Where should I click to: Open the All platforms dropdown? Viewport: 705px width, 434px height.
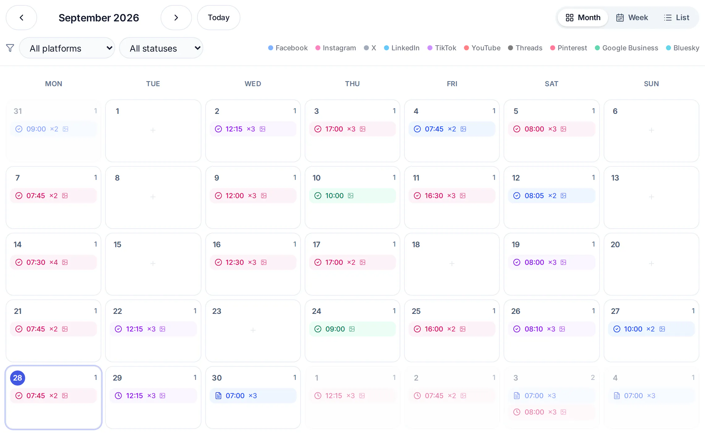pyautogui.click(x=67, y=48)
